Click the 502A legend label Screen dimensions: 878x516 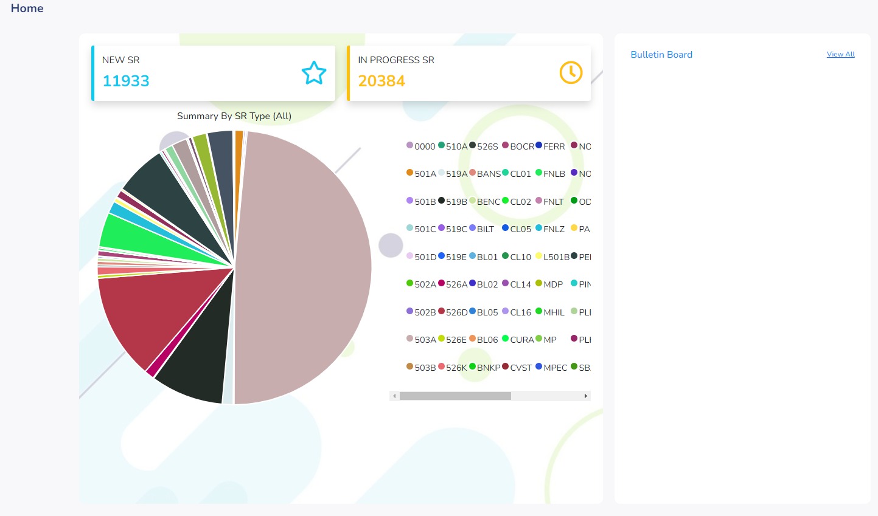[425, 284]
